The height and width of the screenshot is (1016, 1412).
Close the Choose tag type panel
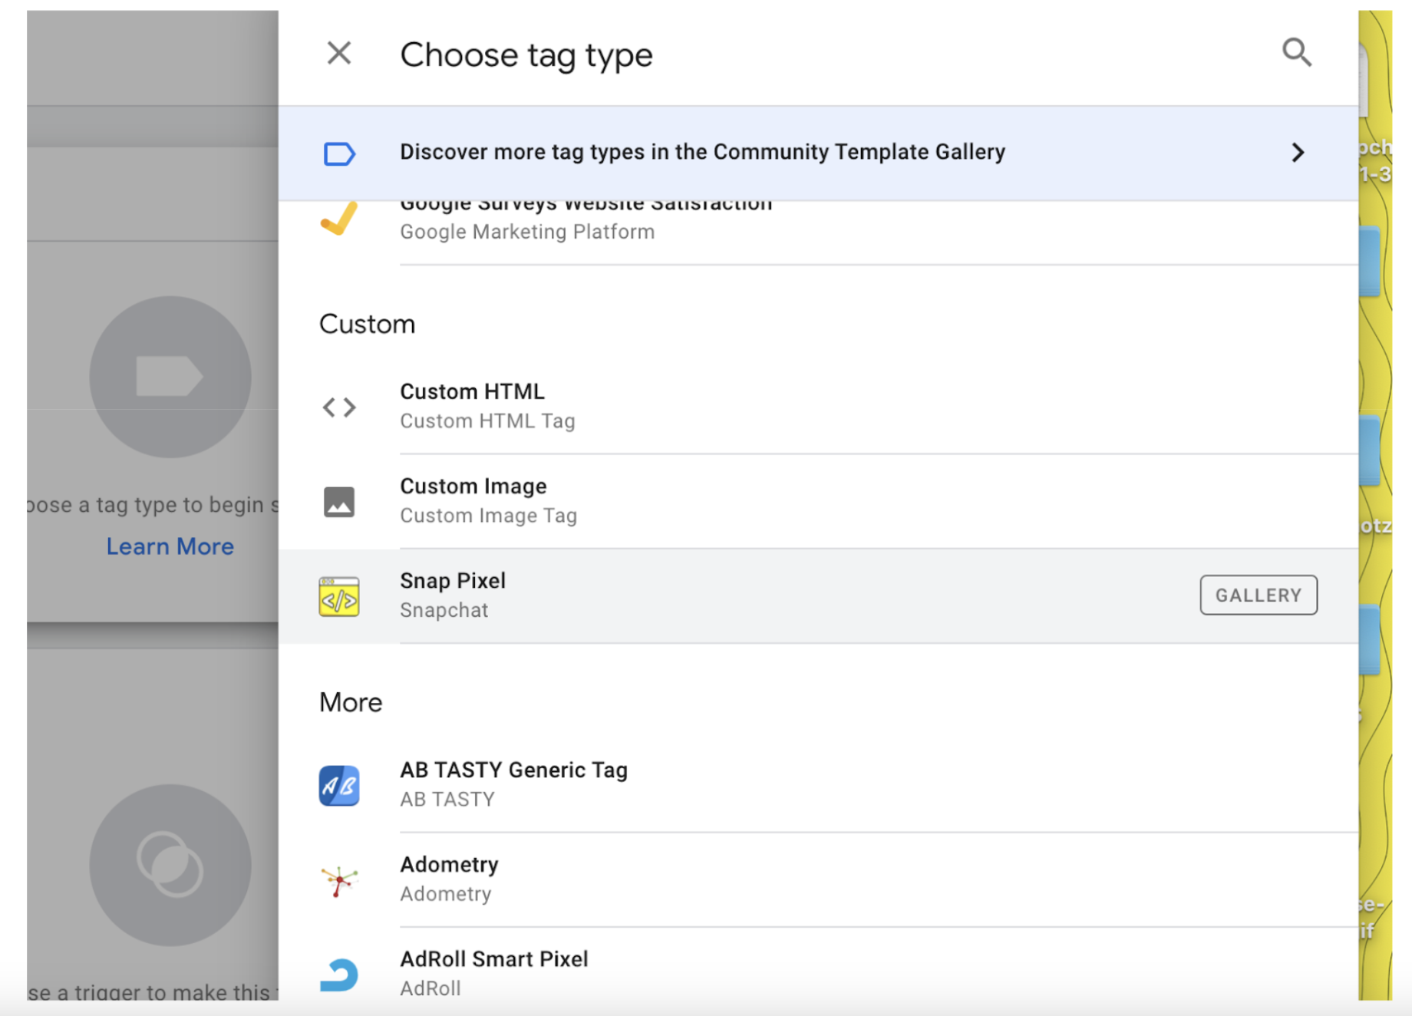(339, 54)
